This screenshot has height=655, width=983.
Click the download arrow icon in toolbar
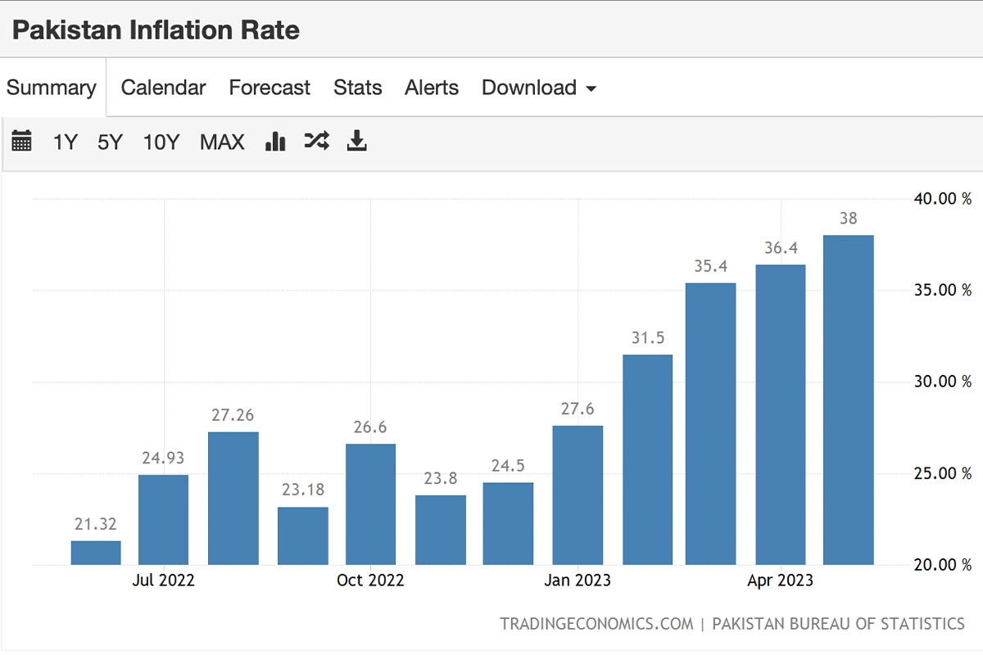(356, 142)
